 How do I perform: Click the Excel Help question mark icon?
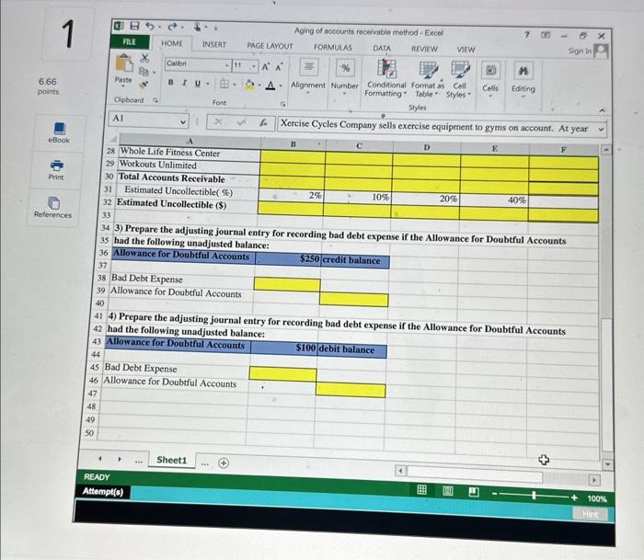pos(527,35)
